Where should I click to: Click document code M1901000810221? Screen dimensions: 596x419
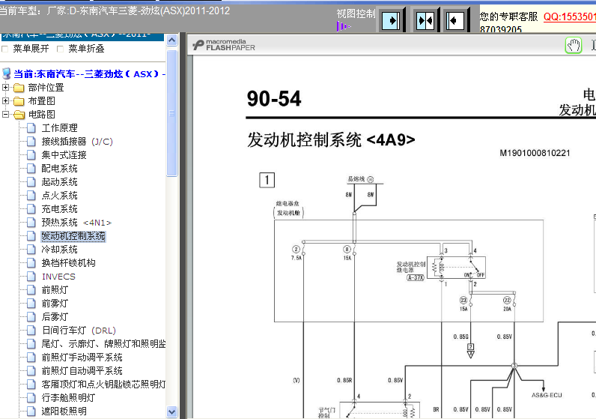535,153
